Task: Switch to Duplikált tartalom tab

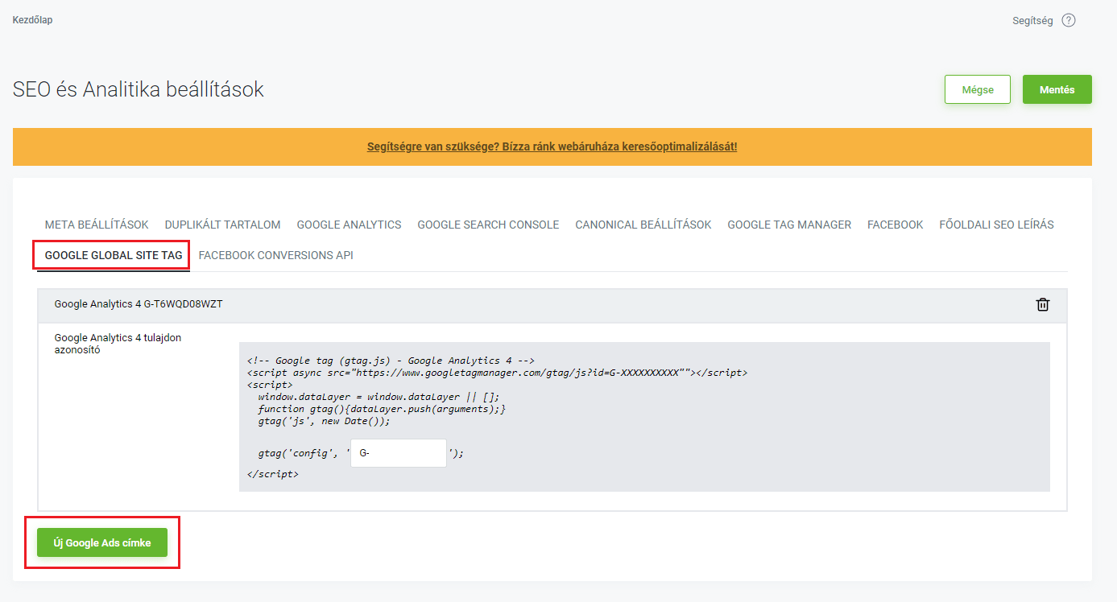Action: pyautogui.click(x=223, y=225)
